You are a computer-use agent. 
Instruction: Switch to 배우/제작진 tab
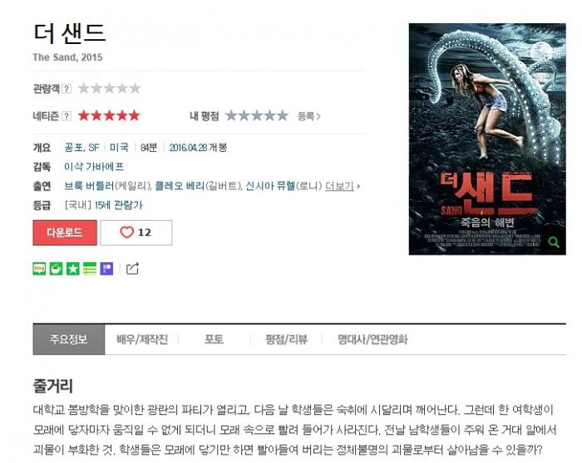tap(142, 339)
